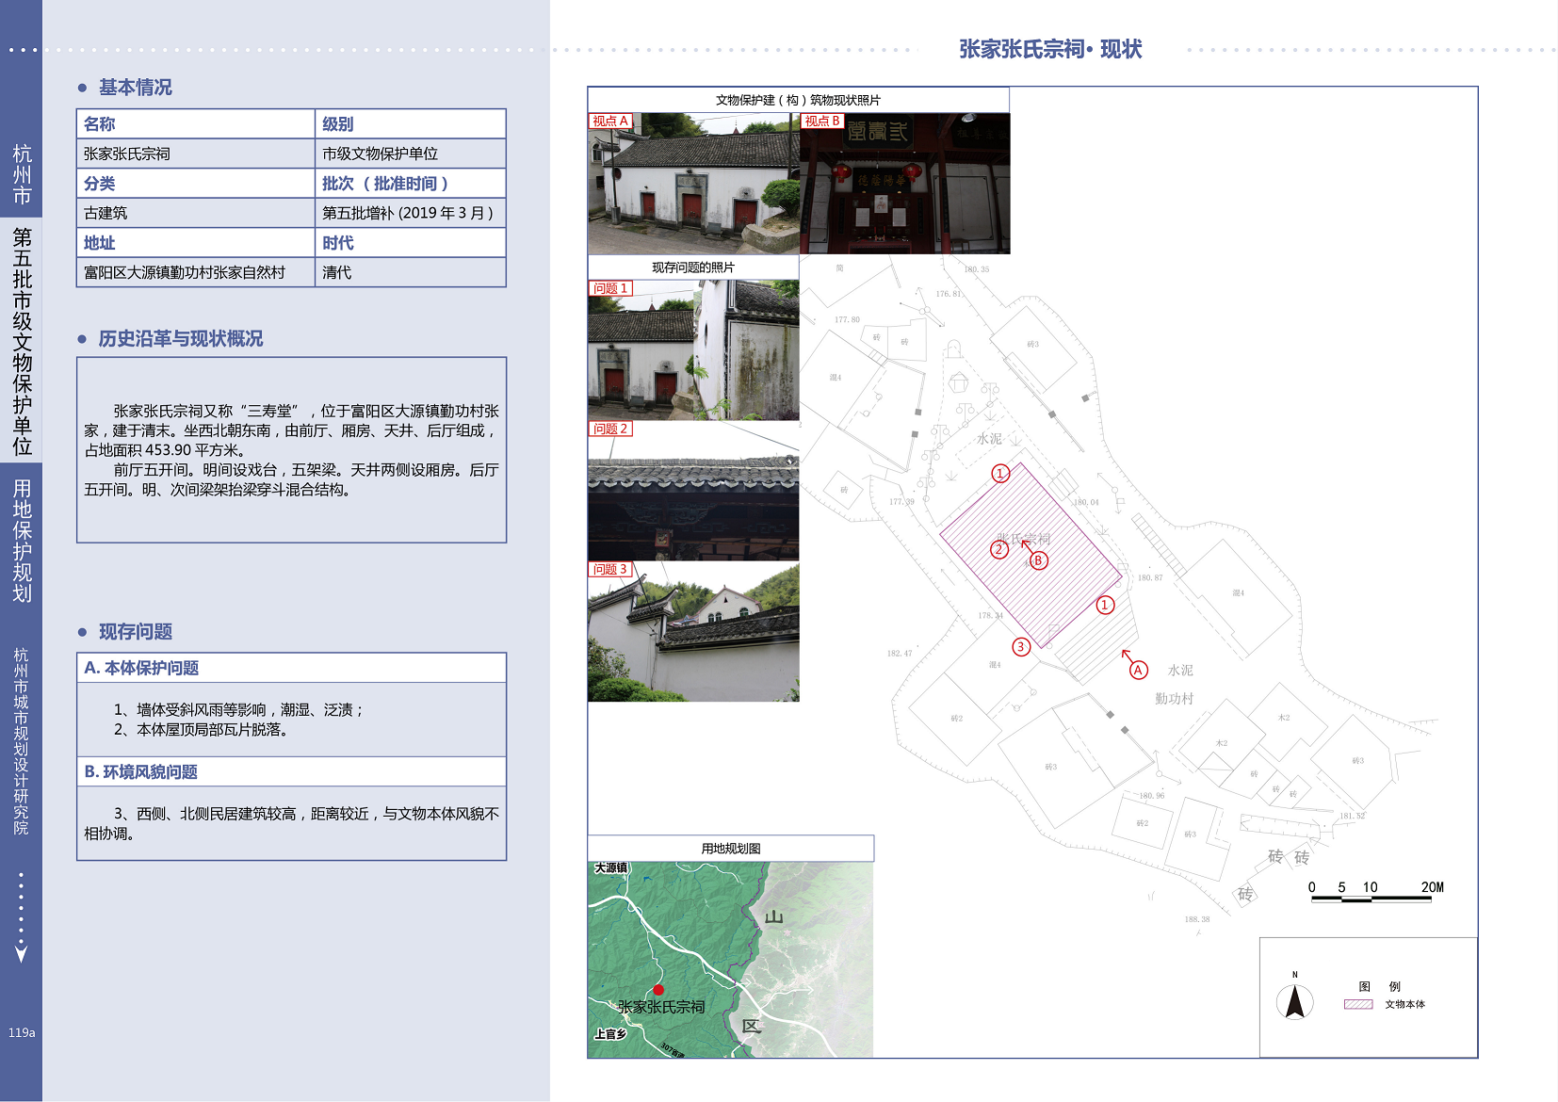This screenshot has height=1102, width=1558.
Task: Open the 问题 1 wall photo
Action: point(693,350)
